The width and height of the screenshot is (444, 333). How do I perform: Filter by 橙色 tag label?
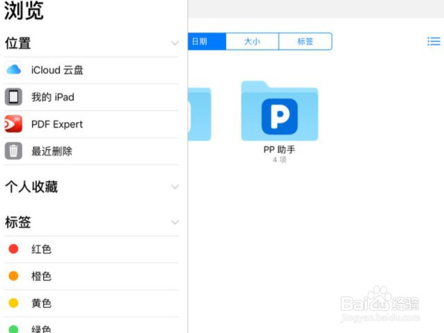[x=42, y=276]
